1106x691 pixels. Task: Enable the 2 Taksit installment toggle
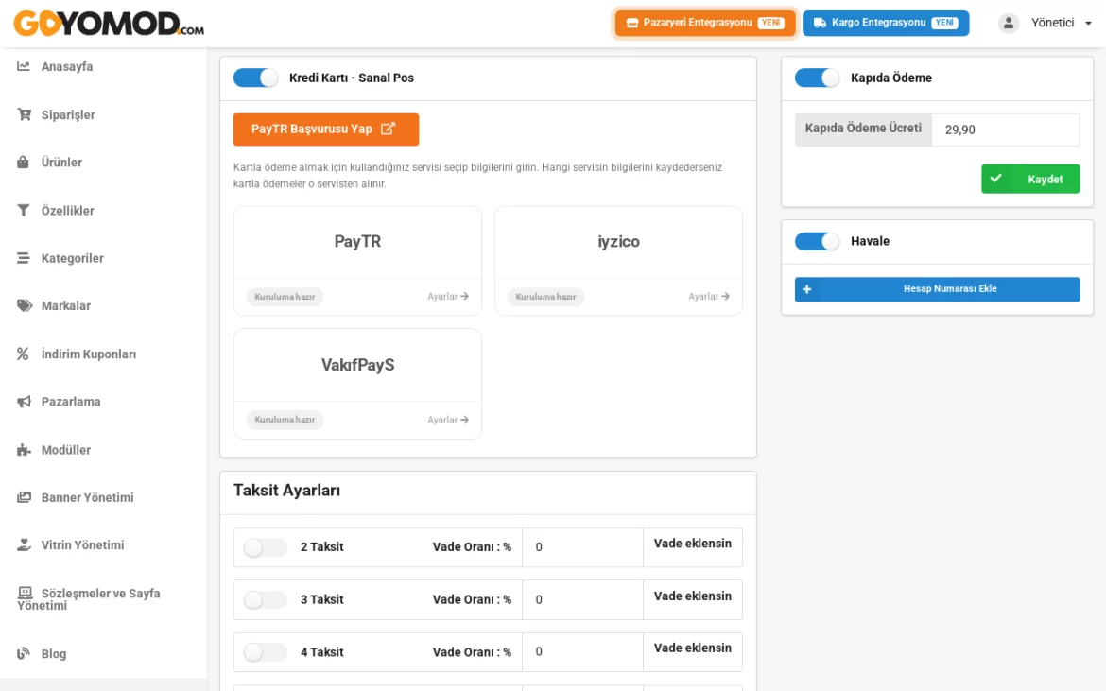[x=266, y=547]
